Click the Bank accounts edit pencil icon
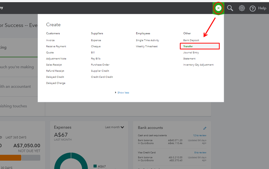The image size is (269, 169). coord(205,128)
